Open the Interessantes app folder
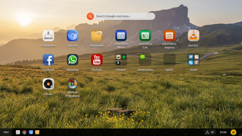Viewport: 242px width, 136px height. point(145,60)
